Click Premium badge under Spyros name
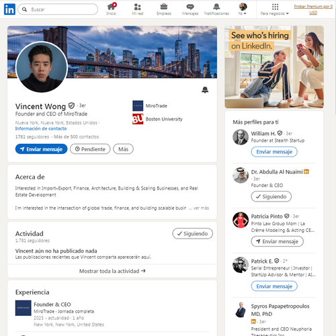Viewport: 336px width, 336px height. [x=253, y=322]
